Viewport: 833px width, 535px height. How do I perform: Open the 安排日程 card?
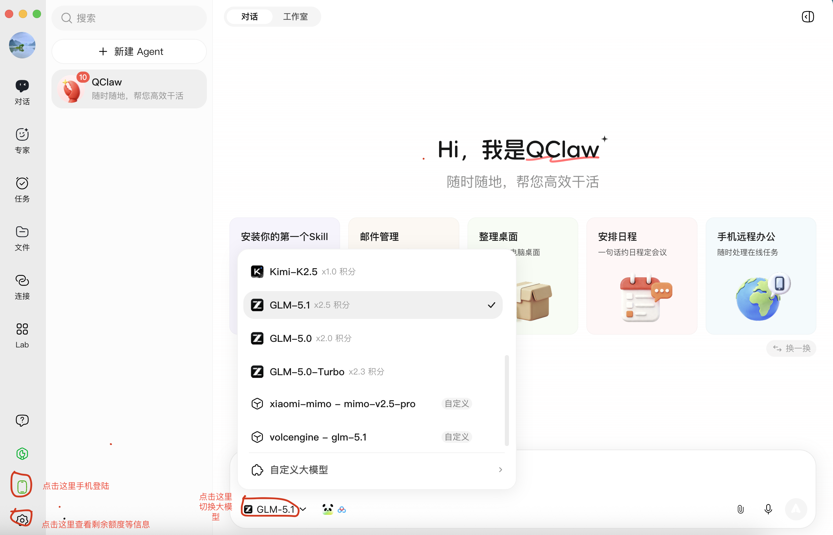(642, 276)
